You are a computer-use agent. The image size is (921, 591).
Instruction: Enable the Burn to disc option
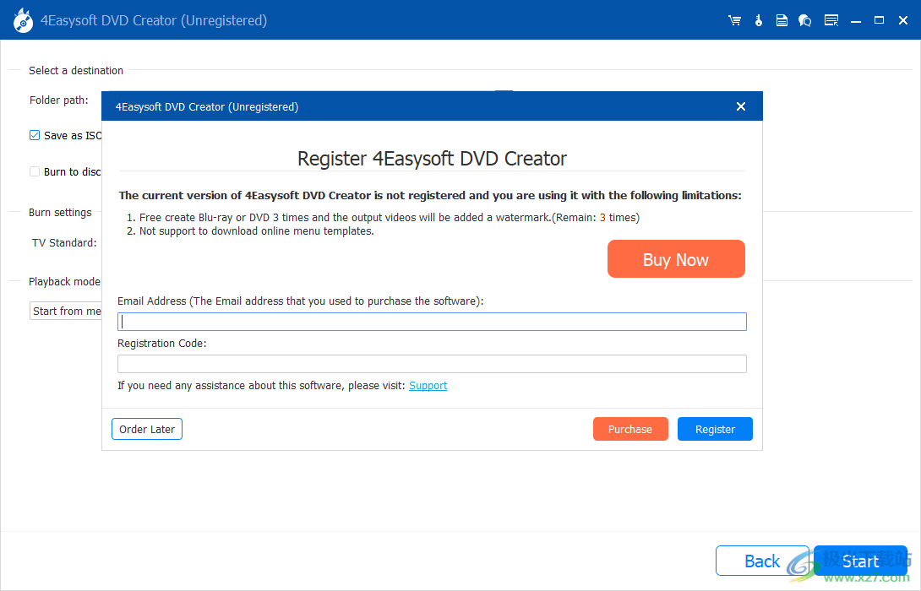coord(35,171)
